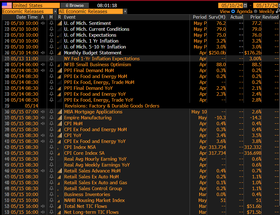Click speaker icon for Retail Sales Advance MoM
Viewport: 280px width, 215px height.
43,171
